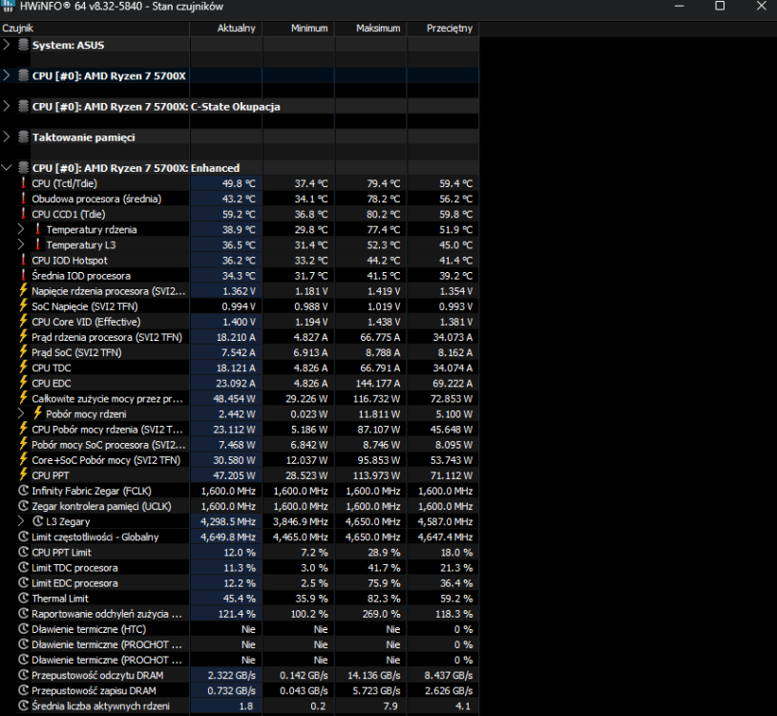Expand the L3 Zegary sub-list
777x716 pixels.
tap(21, 521)
